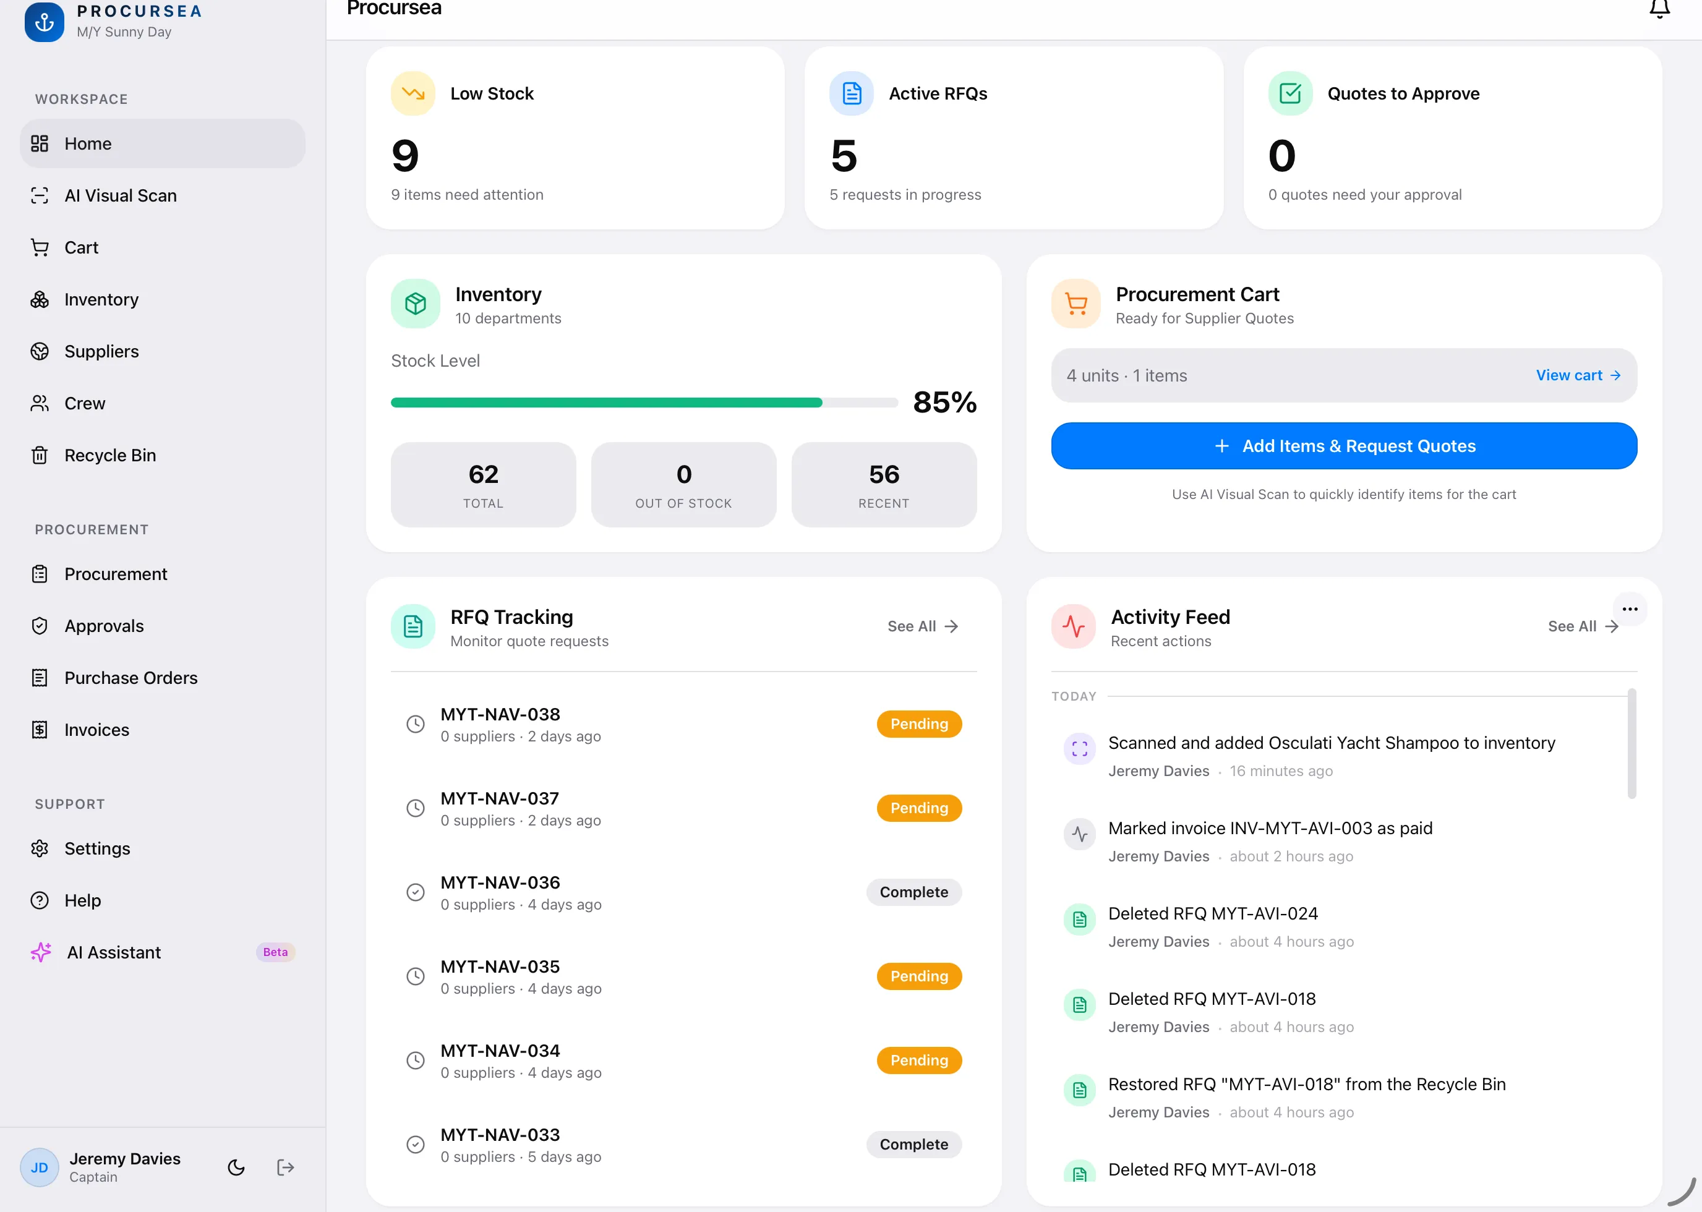Click the Quotes to Approve checkmark icon
1702x1212 pixels.
click(1290, 93)
